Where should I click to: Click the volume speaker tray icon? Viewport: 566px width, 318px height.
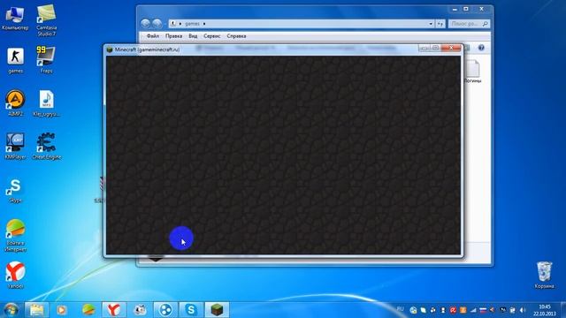pos(523,310)
